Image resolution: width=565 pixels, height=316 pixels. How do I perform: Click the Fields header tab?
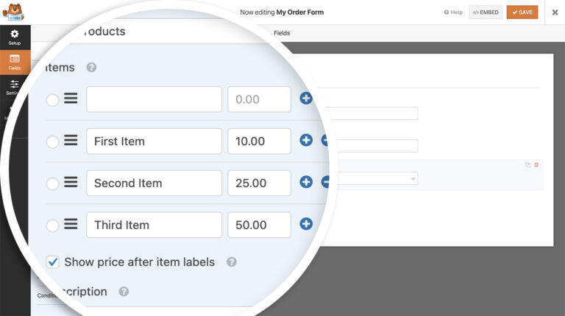[x=282, y=33]
